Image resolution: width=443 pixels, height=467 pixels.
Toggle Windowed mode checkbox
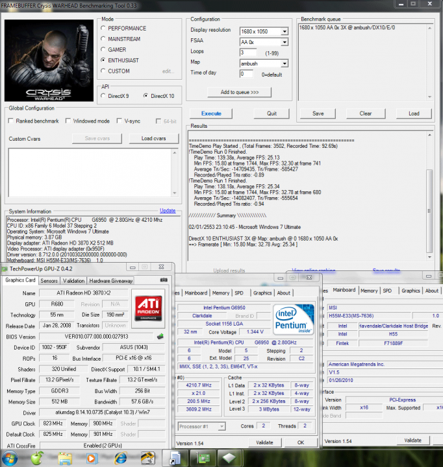[68, 121]
